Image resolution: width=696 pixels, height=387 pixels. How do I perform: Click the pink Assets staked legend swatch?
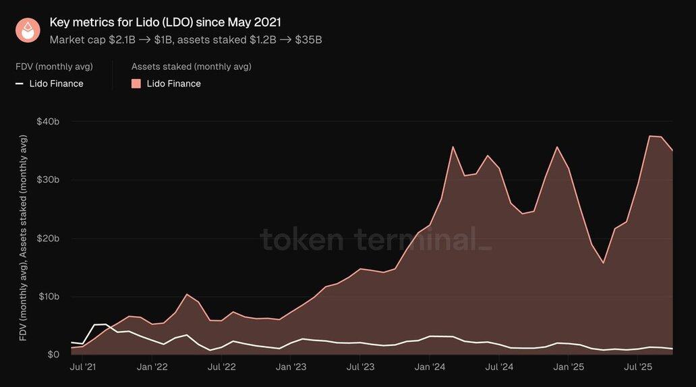pos(136,84)
